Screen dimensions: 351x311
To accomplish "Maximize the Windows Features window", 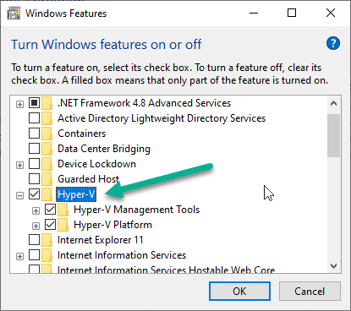I will [x=292, y=13].
